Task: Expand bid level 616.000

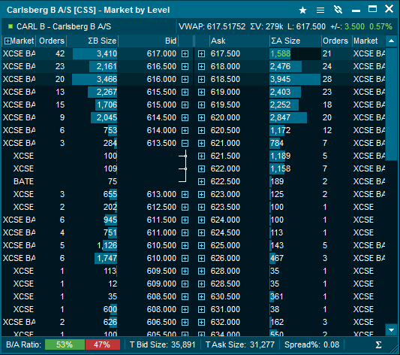Action: click(185, 79)
